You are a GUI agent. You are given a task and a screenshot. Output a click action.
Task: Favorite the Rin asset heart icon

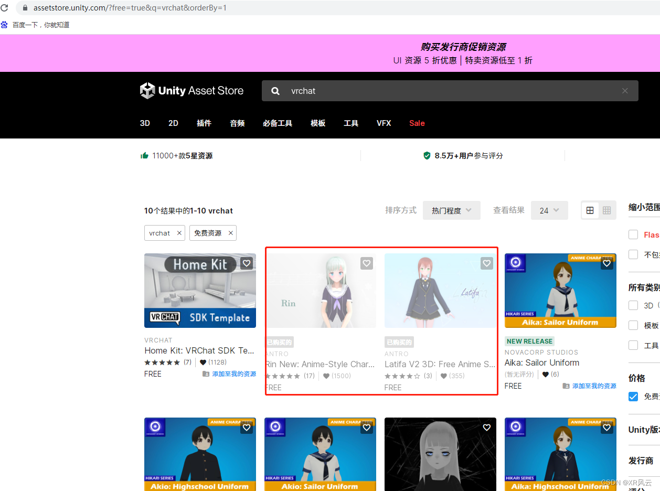pos(367,263)
